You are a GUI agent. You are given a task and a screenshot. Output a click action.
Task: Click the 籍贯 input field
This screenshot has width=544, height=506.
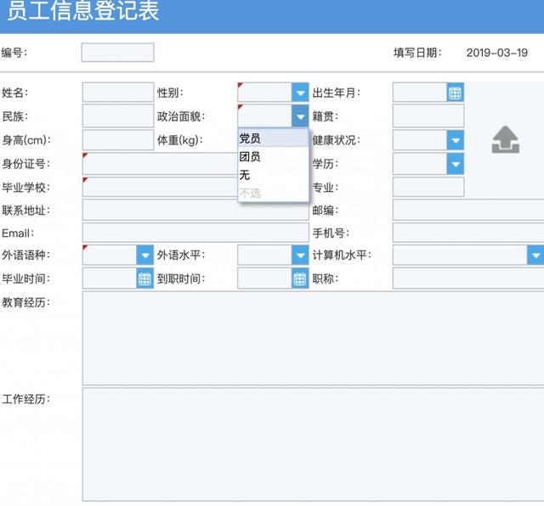[x=428, y=116]
